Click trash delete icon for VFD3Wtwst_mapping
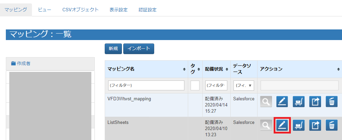 point(331,102)
